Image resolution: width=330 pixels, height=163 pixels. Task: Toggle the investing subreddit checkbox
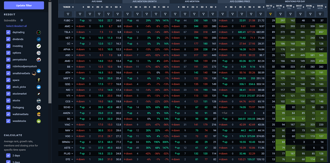click(8, 46)
